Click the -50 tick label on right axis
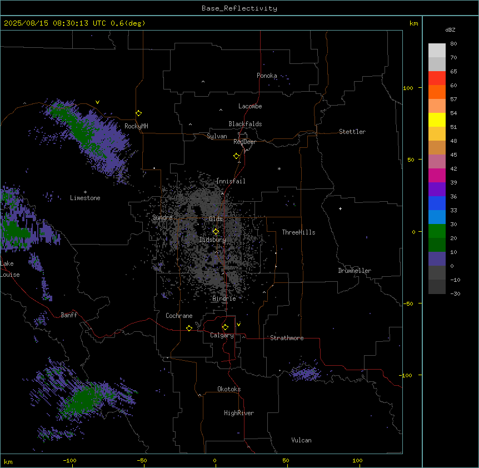Image resolution: width=479 pixels, height=468 pixels. click(x=408, y=303)
